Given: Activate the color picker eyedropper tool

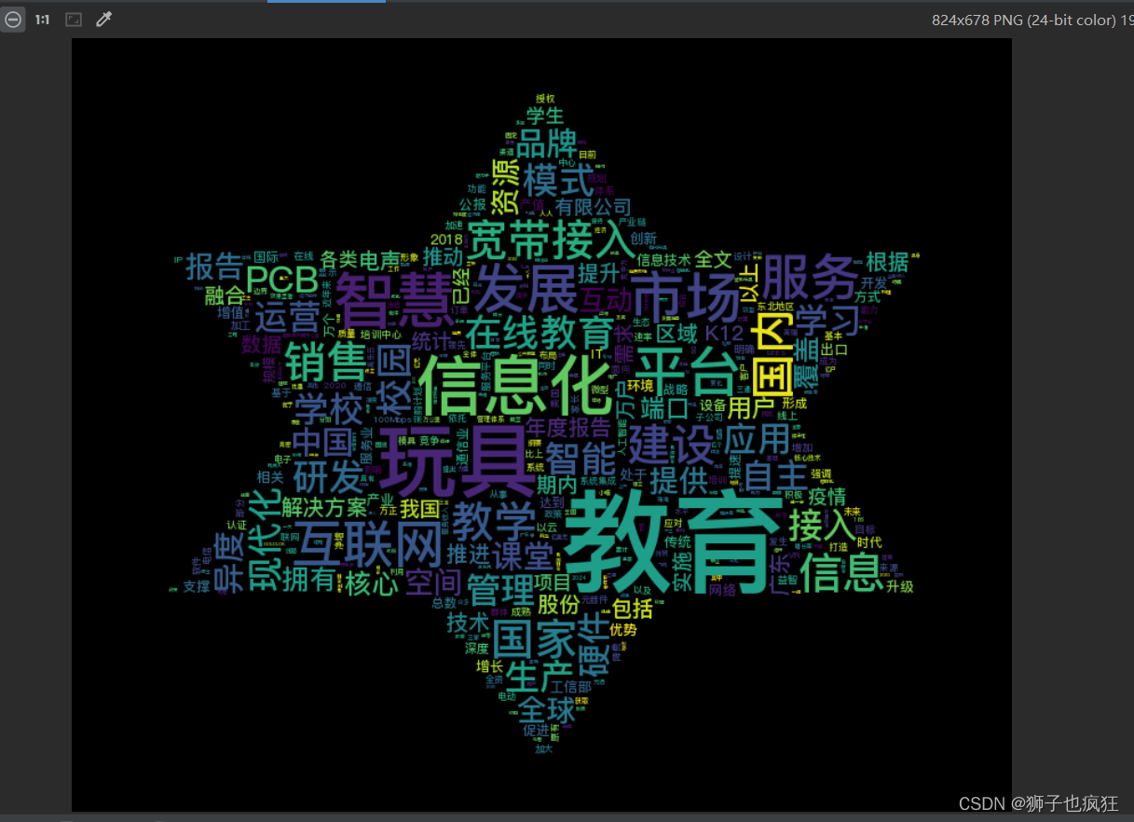Looking at the screenshot, I should [x=104, y=20].
